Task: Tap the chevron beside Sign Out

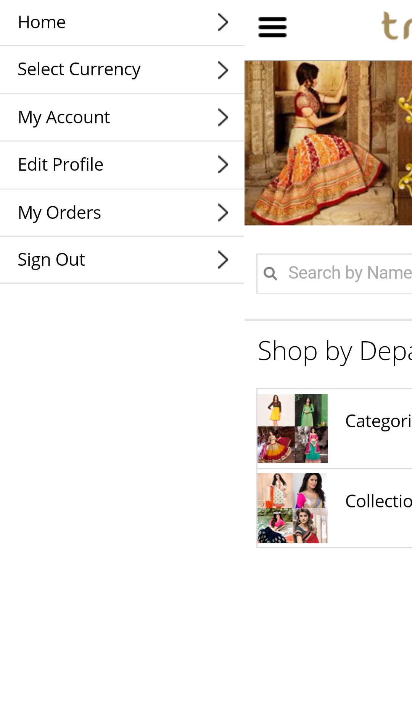Action: click(223, 260)
